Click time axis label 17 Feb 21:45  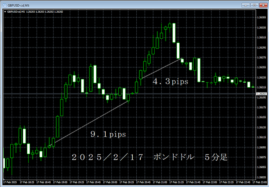pos(193,182)
